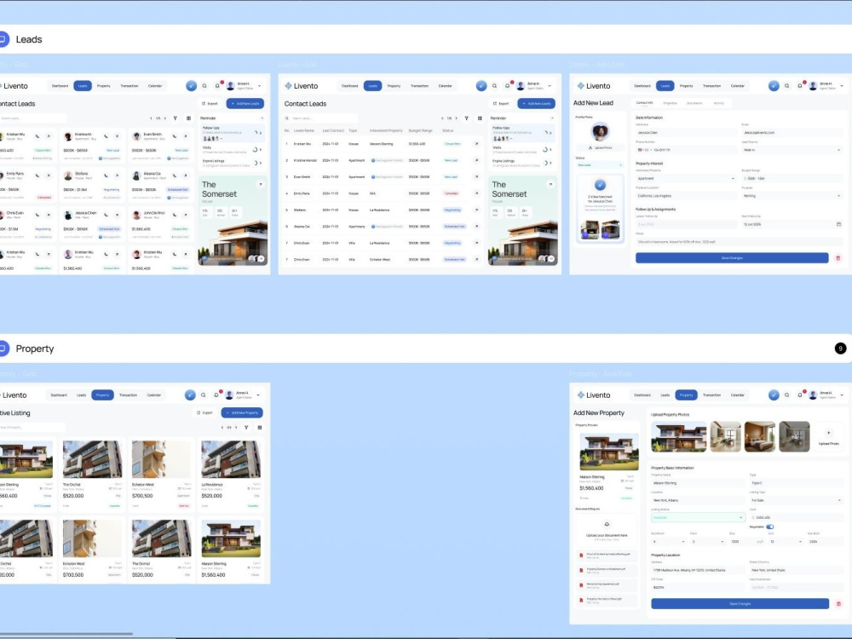852x639 pixels.
Task: Click Upload Photo under lead profile picture
Action: coord(601,147)
